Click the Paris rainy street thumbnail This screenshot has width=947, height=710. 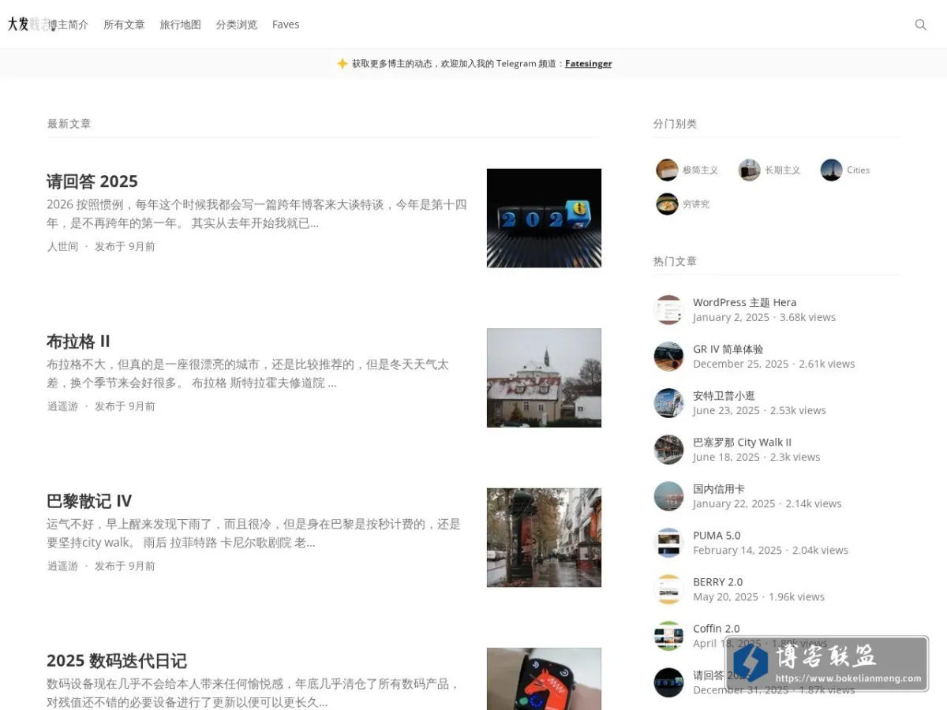click(544, 537)
